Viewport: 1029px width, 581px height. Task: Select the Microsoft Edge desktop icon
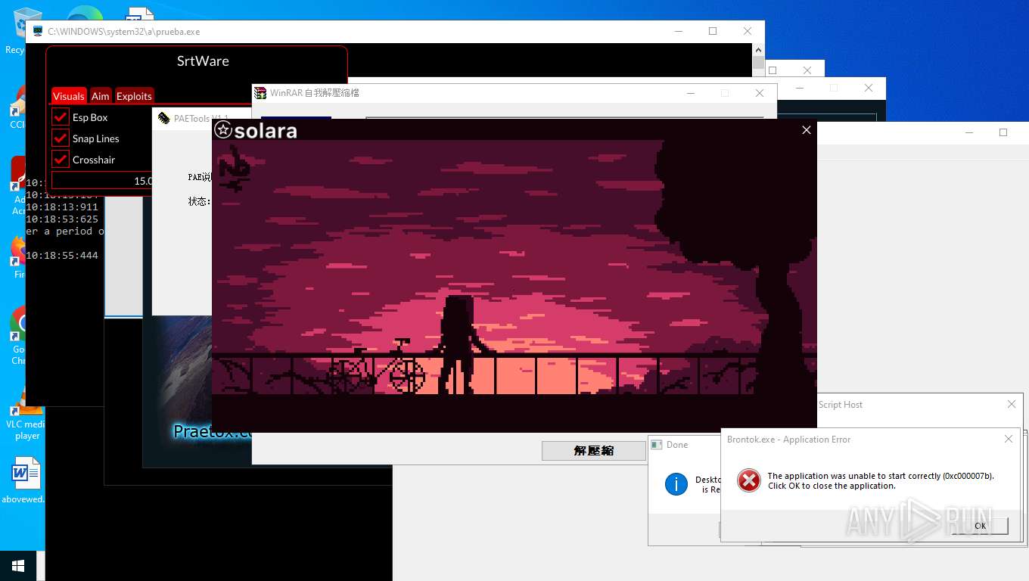(x=85, y=14)
